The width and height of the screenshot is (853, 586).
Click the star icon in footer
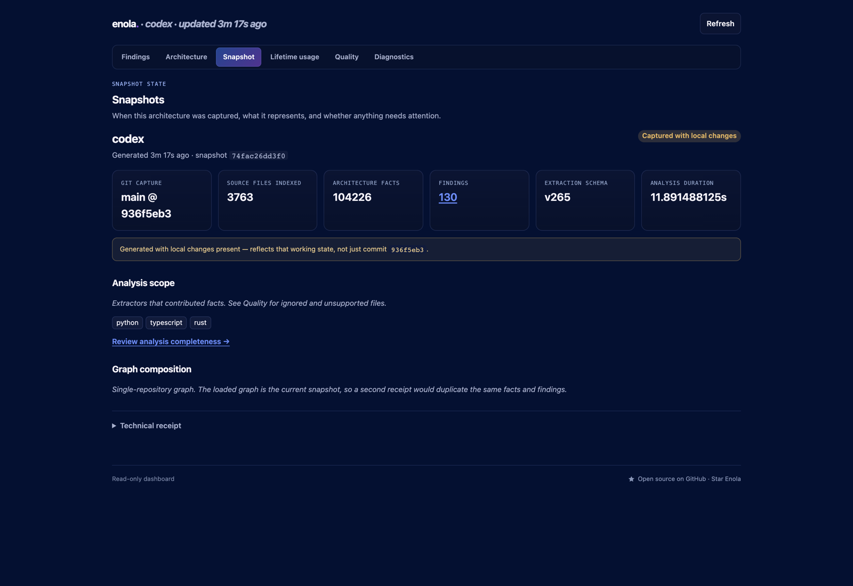pos(631,479)
